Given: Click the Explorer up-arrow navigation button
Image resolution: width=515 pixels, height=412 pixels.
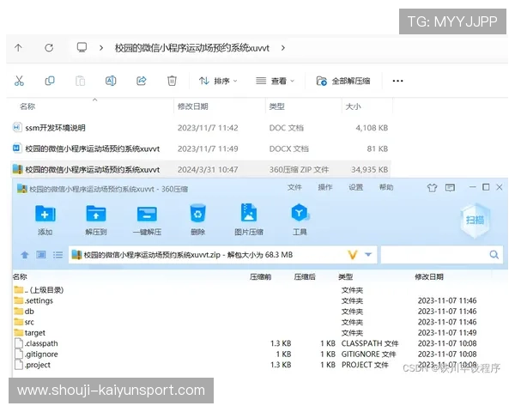Looking at the screenshot, I should (x=18, y=48).
